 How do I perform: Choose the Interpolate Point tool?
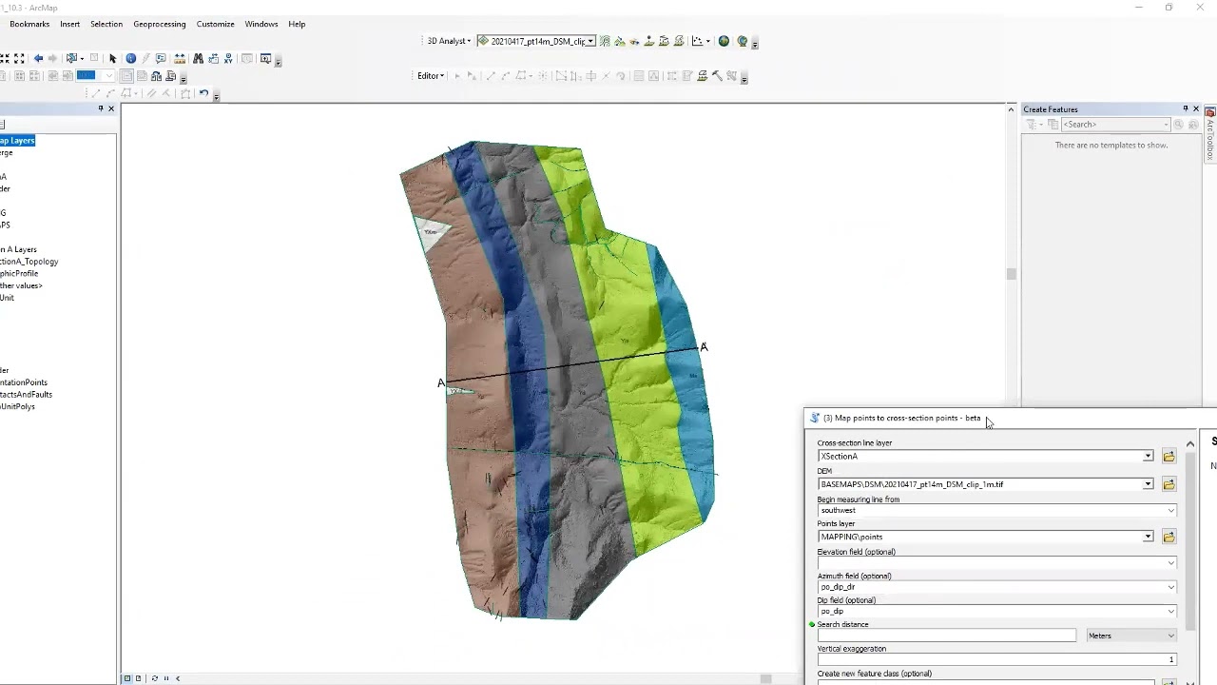pyautogui.click(x=648, y=41)
